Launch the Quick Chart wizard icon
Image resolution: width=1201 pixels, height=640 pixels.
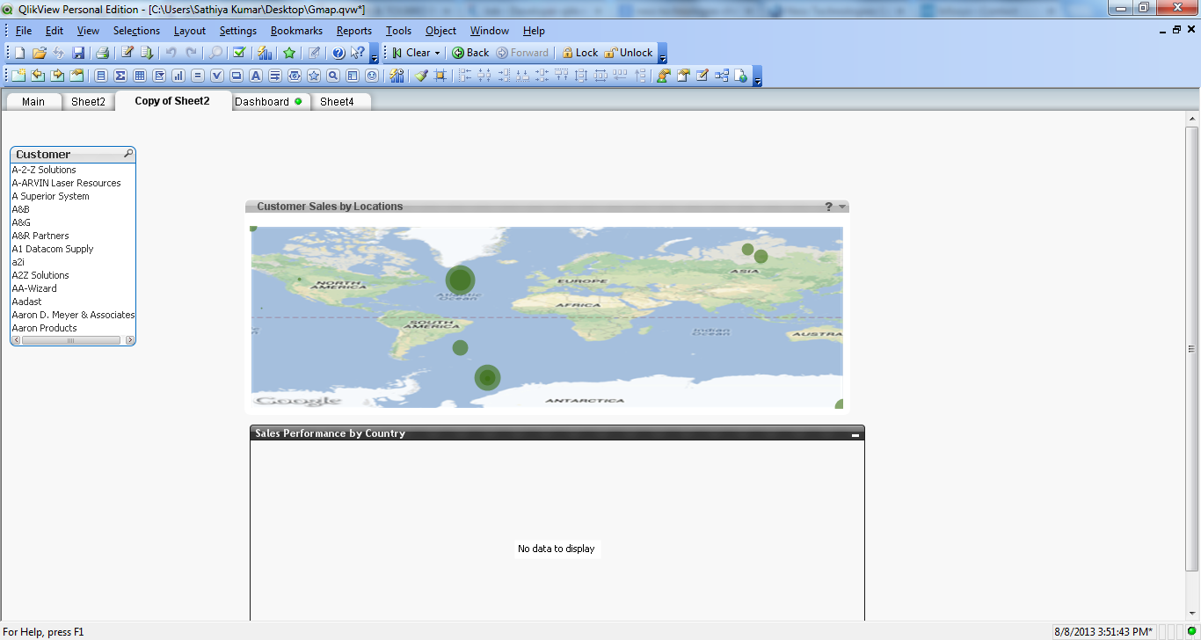[264, 53]
